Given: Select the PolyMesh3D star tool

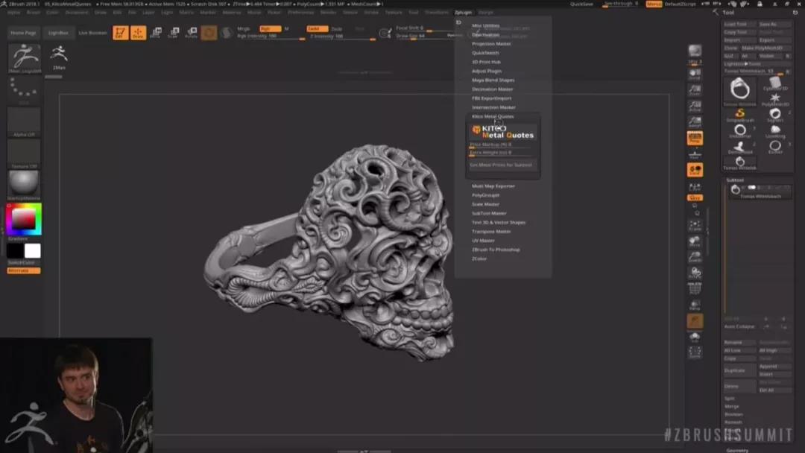Looking at the screenshot, I should (775, 99).
